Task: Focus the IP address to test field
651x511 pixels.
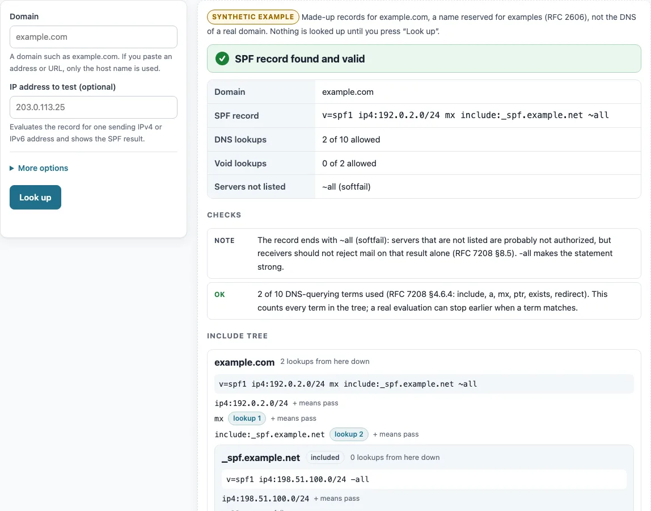Action: (94, 107)
